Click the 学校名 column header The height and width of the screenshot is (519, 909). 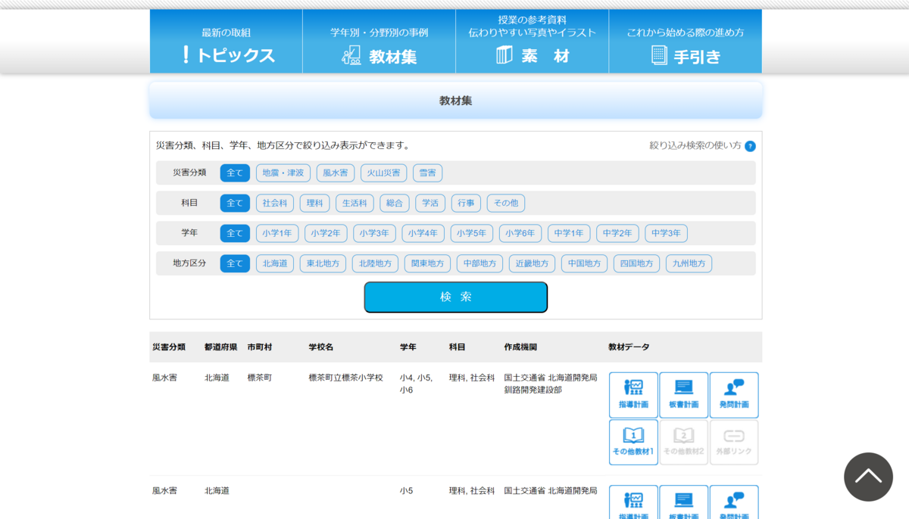[321, 347]
